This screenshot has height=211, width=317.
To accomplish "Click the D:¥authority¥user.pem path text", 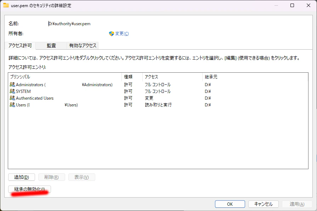I will tap(69, 24).
